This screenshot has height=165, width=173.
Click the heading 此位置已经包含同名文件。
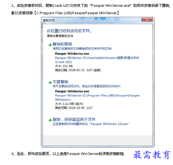coord(69,31)
